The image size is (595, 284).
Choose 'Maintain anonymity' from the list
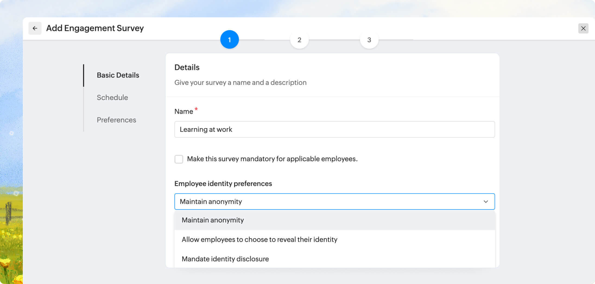click(213, 220)
